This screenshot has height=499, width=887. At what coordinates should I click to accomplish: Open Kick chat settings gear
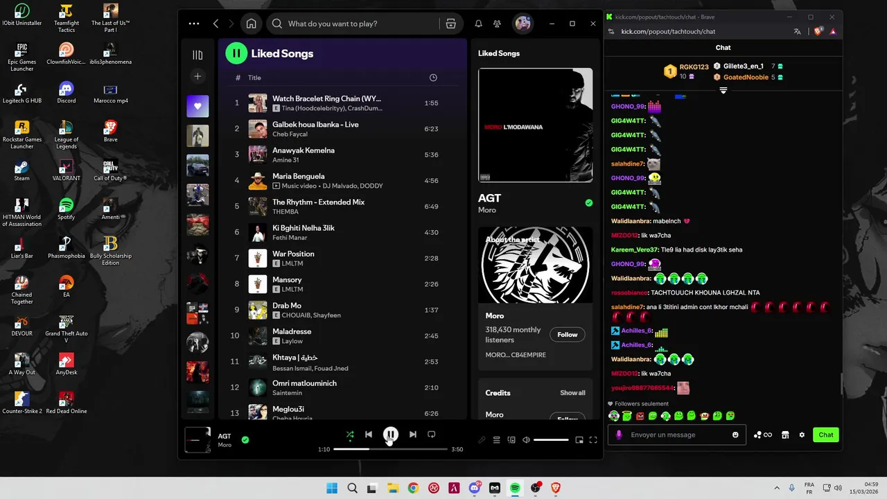click(x=802, y=435)
